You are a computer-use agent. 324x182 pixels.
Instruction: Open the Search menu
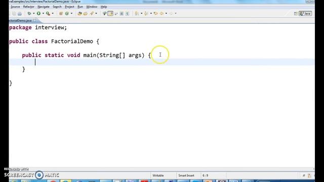[x=57, y=7]
